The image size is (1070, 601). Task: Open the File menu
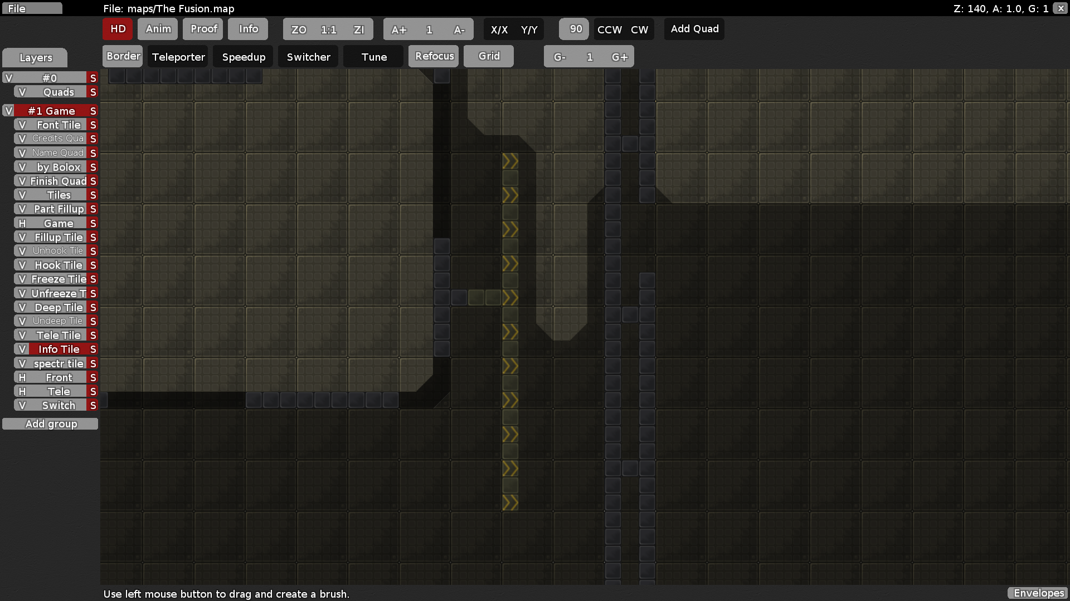click(32, 8)
